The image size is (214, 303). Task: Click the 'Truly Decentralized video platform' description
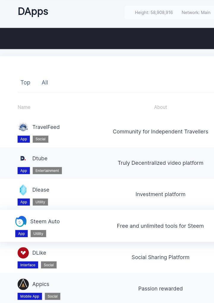(x=160, y=163)
